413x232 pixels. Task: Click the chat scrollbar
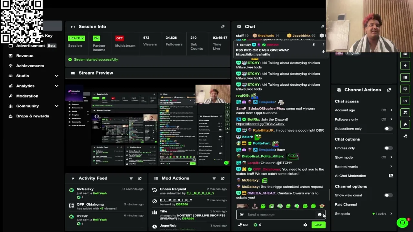coord(329,195)
